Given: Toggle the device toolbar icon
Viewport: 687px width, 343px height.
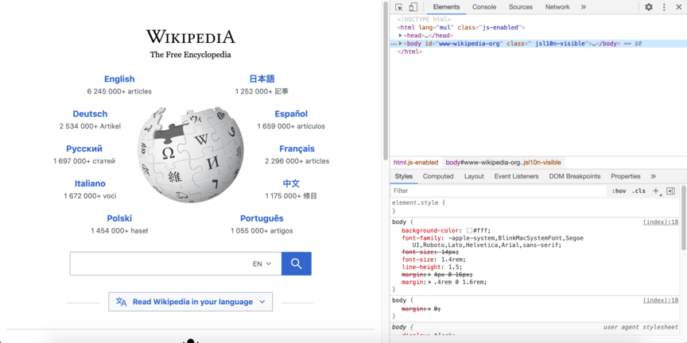Looking at the screenshot, I should point(413,7).
